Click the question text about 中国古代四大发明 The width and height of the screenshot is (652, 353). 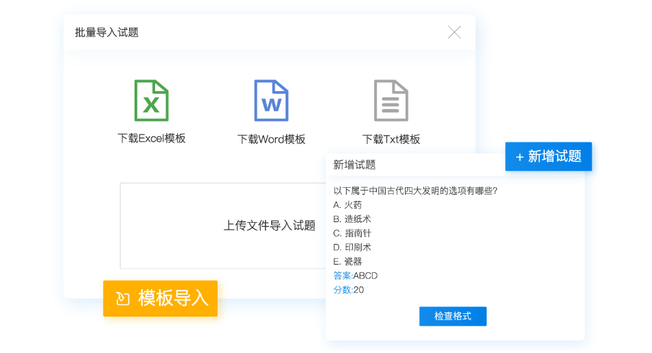415,191
